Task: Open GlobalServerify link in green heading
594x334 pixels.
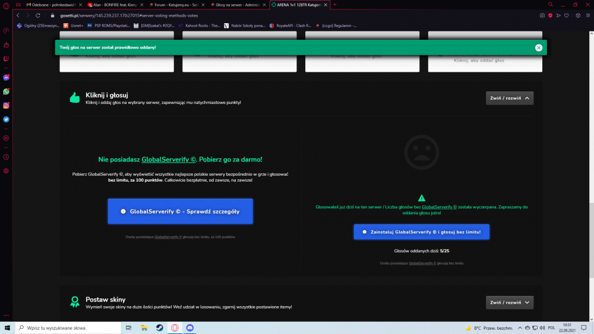Action: click(x=169, y=159)
